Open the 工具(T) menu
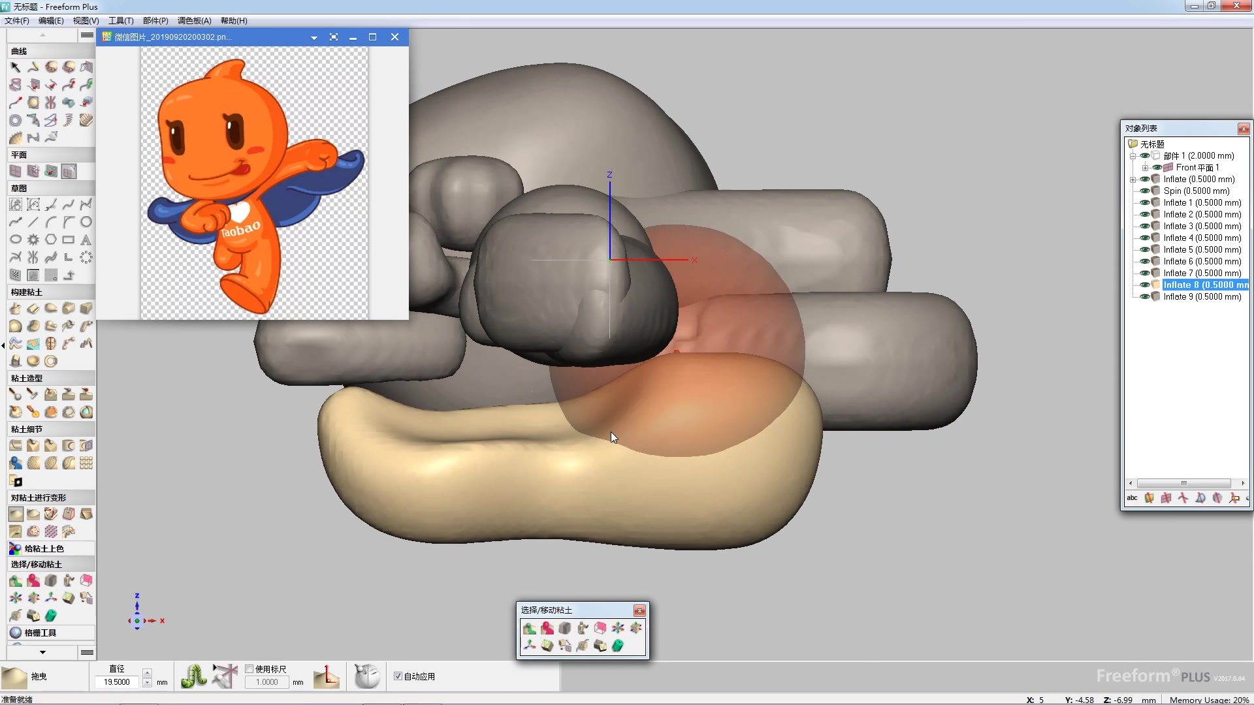Screen dimensions: 1254x705 coord(121,21)
